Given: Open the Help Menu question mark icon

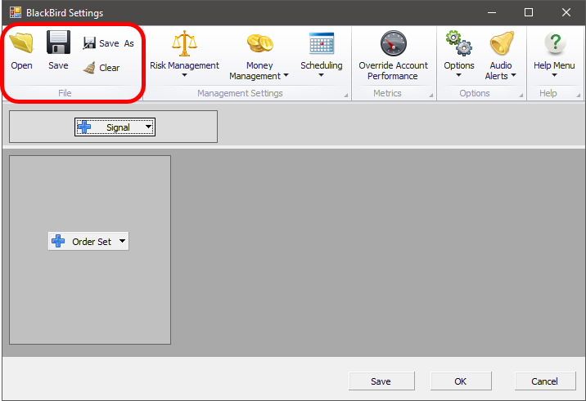Looking at the screenshot, I should (x=555, y=43).
